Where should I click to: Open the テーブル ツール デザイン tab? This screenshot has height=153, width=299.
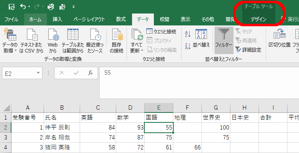[x=259, y=19]
